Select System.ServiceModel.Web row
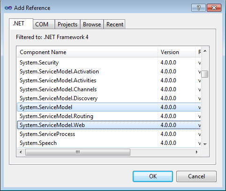The image size is (226, 191). [x=109, y=125]
